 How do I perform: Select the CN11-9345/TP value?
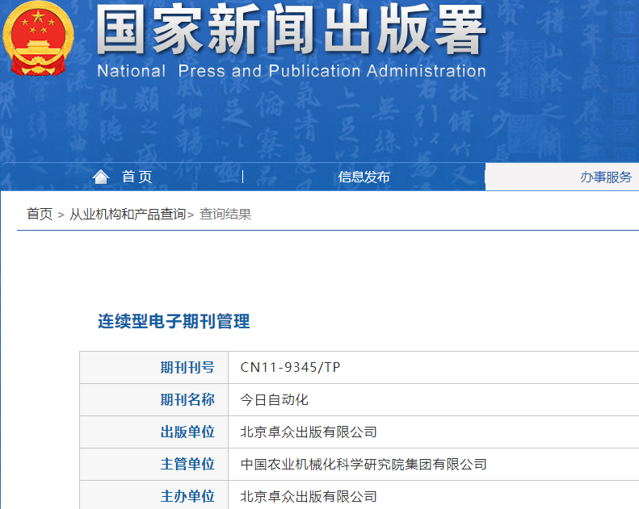pos(290,367)
